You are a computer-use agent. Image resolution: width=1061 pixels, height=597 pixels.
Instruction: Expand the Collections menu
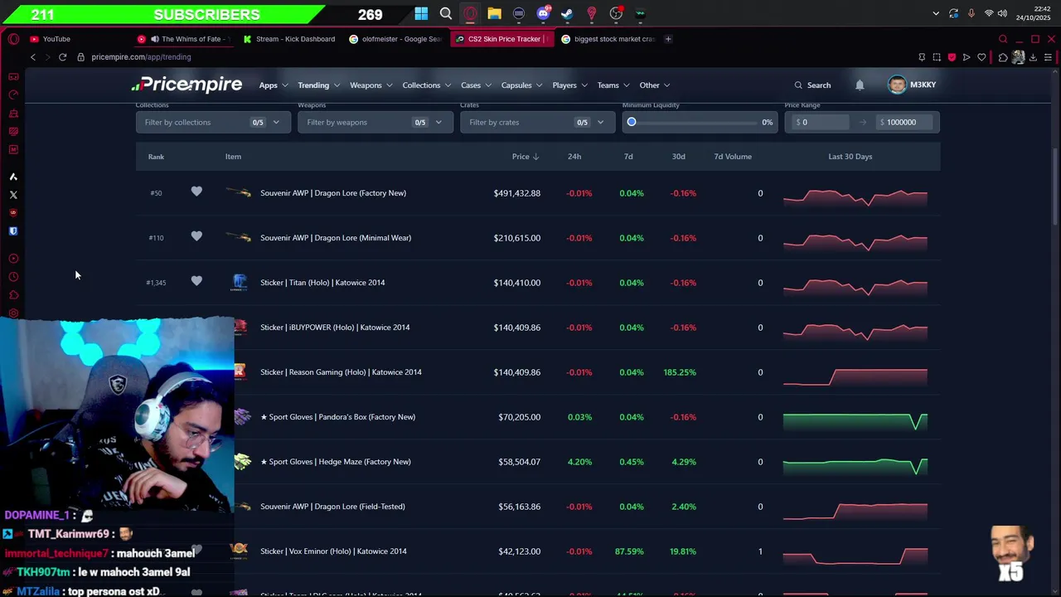[426, 85]
